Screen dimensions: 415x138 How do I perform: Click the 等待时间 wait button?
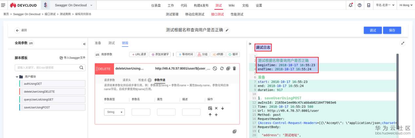coord(185,54)
